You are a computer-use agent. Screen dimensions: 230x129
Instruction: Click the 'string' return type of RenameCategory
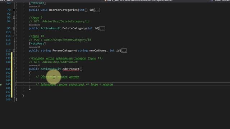click(x=46, y=51)
